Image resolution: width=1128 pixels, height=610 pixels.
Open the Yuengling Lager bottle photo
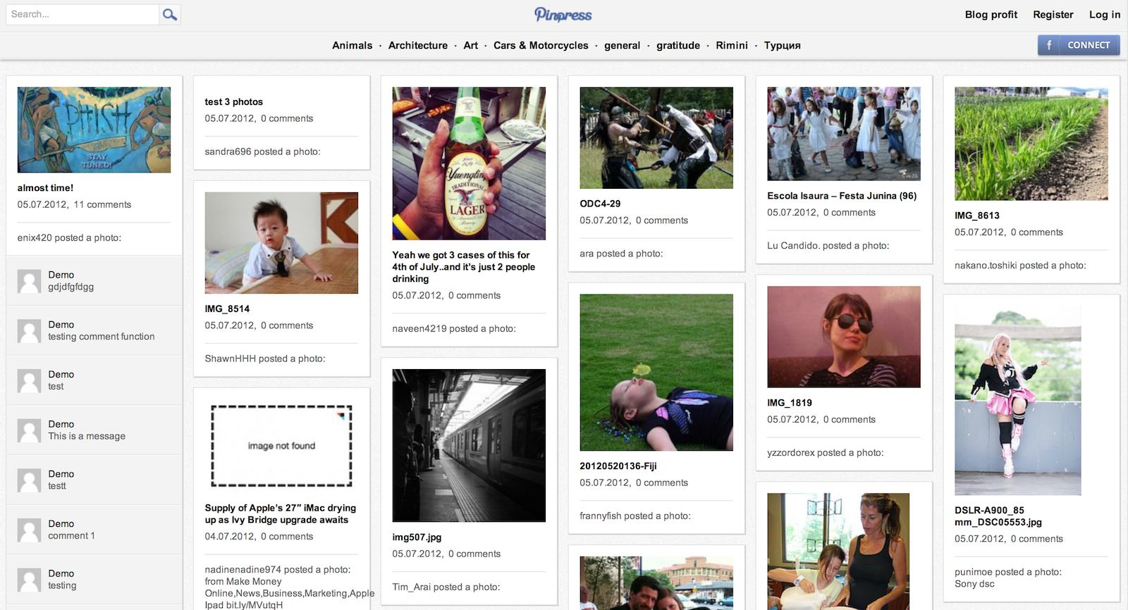coord(469,163)
